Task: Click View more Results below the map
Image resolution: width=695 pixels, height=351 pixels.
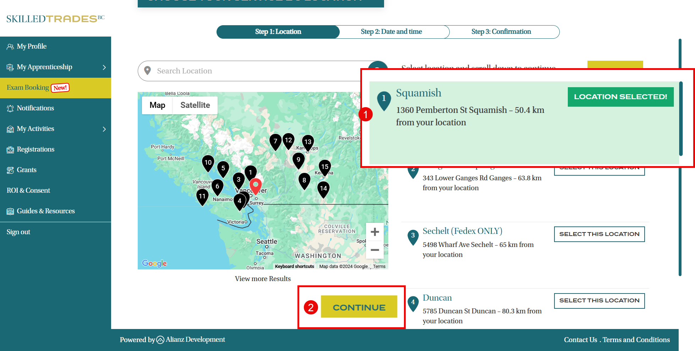Action: pyautogui.click(x=263, y=279)
